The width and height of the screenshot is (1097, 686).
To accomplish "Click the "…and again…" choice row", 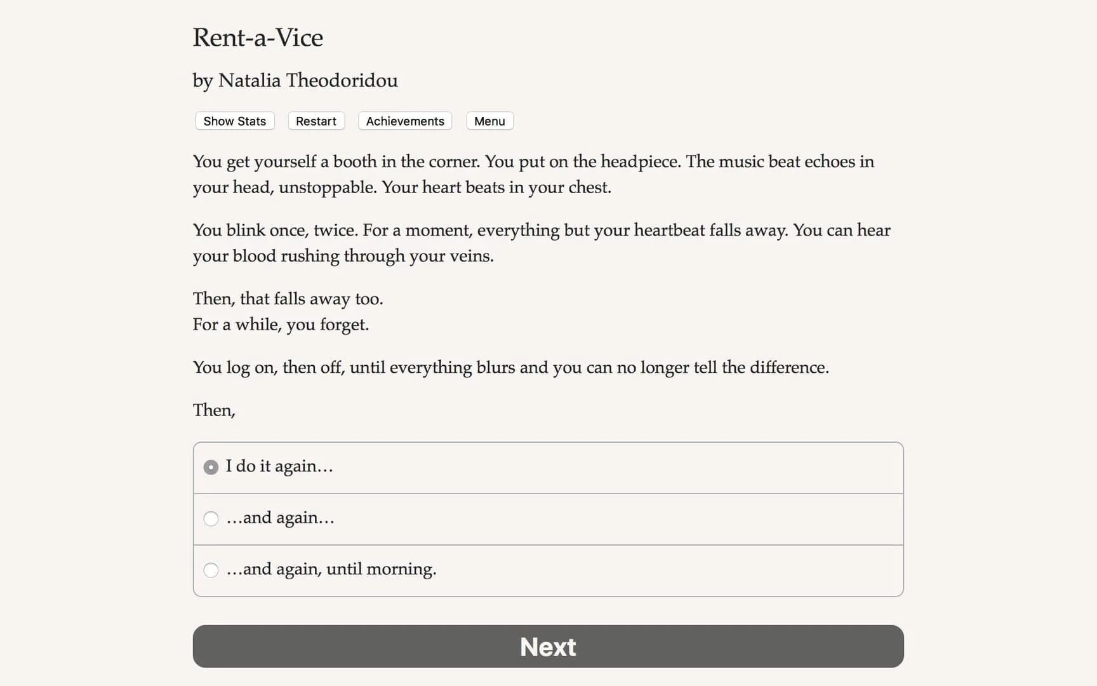I will pos(547,519).
